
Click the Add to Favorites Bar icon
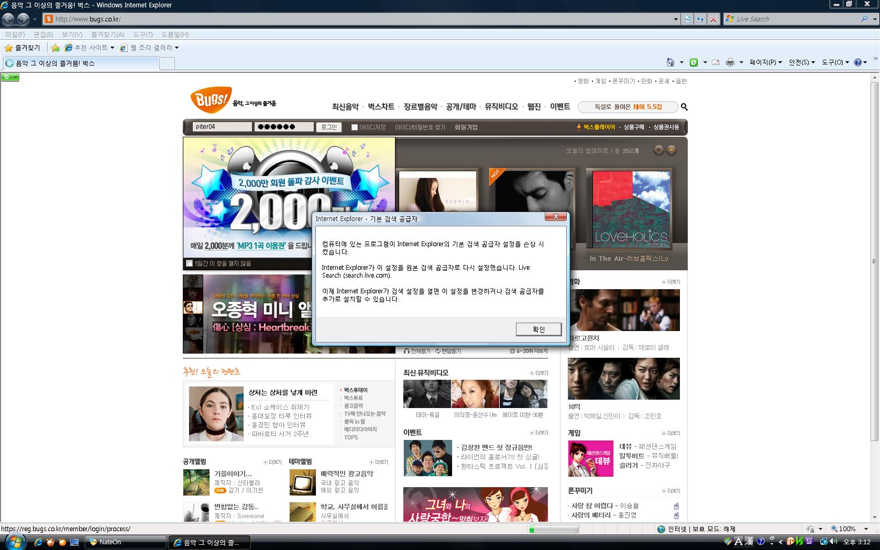[x=56, y=48]
